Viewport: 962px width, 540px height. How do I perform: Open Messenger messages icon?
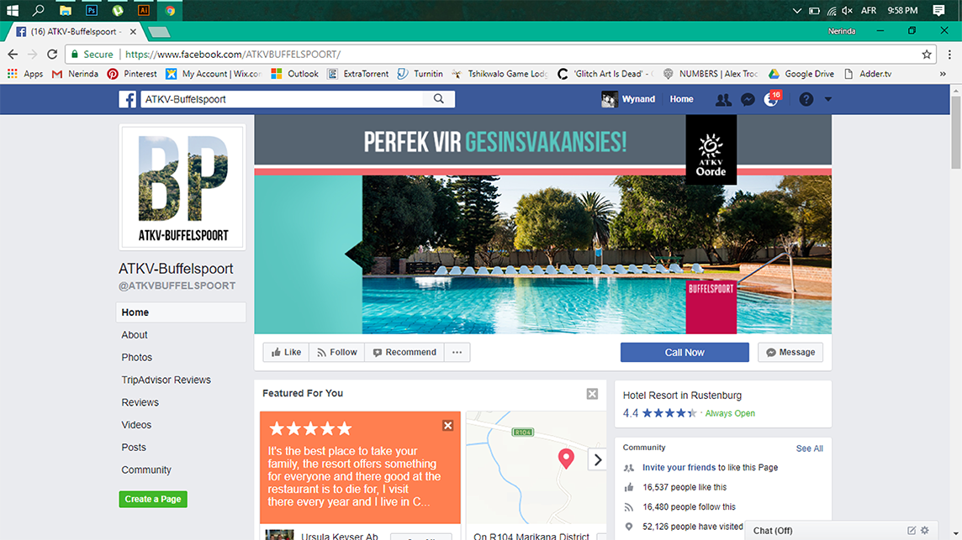748,99
